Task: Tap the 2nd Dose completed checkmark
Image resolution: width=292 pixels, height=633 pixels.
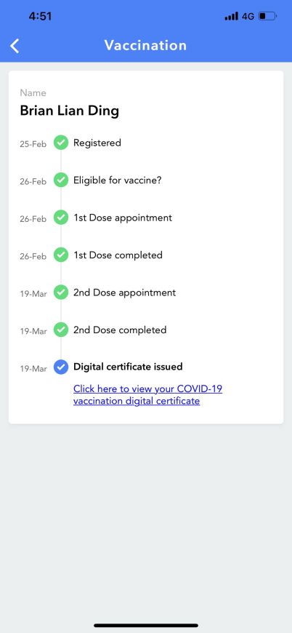Action: pos(61,330)
